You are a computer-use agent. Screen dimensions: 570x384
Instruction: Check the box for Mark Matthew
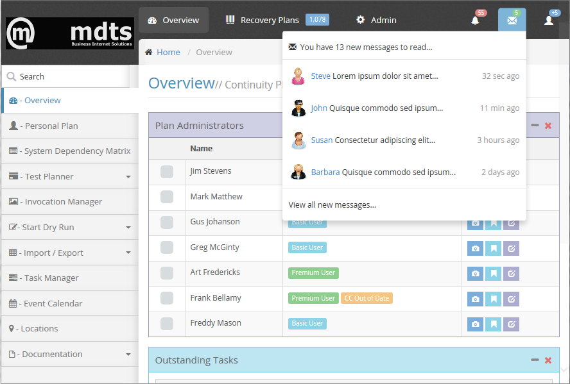167,197
